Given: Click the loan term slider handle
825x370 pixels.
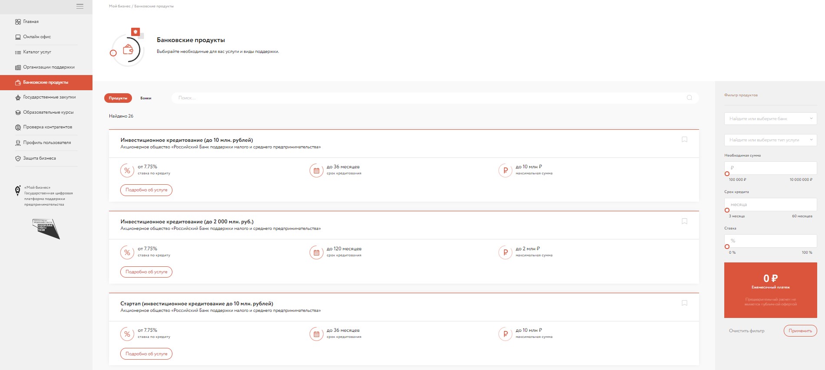Looking at the screenshot, I should (x=727, y=210).
